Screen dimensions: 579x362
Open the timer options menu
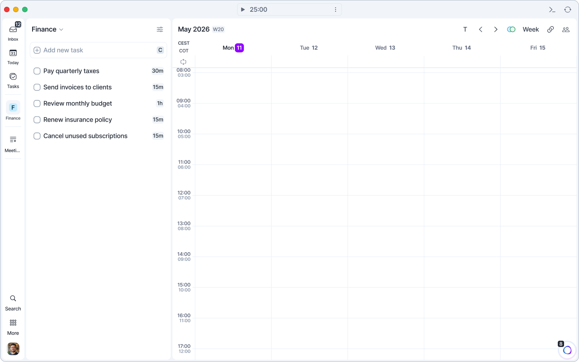click(x=336, y=9)
